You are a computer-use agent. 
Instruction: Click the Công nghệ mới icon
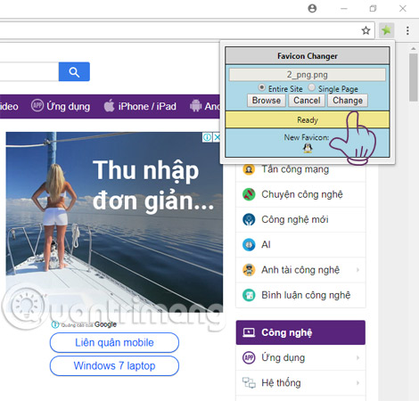tap(249, 220)
